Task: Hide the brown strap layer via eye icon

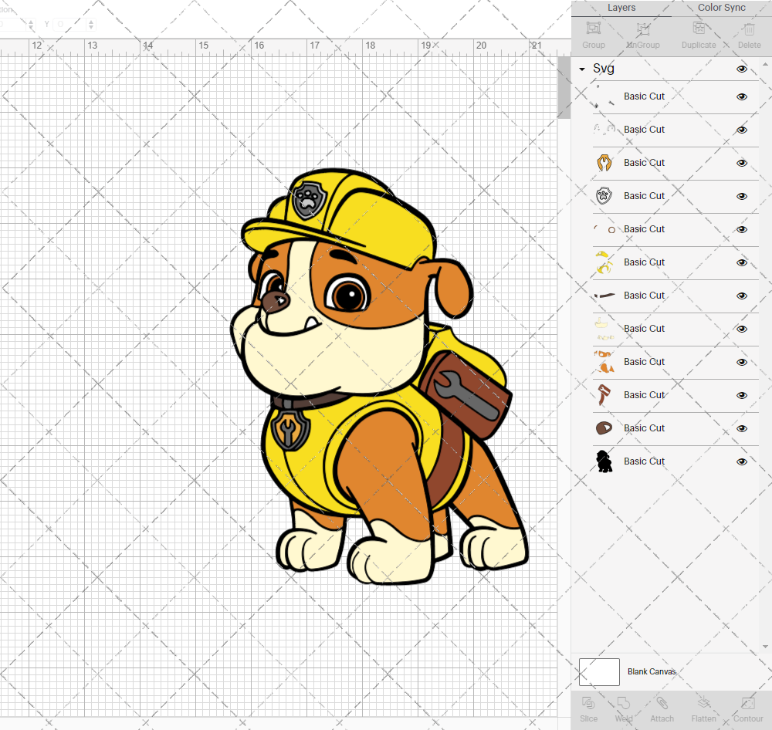Action: click(741, 395)
